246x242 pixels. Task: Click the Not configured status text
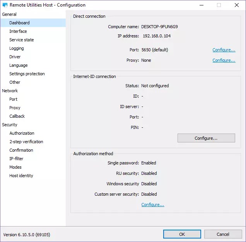pos(155,86)
